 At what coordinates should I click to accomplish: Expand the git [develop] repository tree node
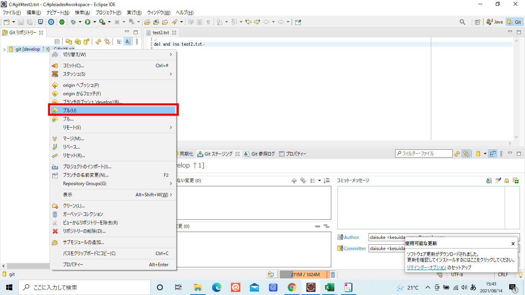[x=5, y=49]
